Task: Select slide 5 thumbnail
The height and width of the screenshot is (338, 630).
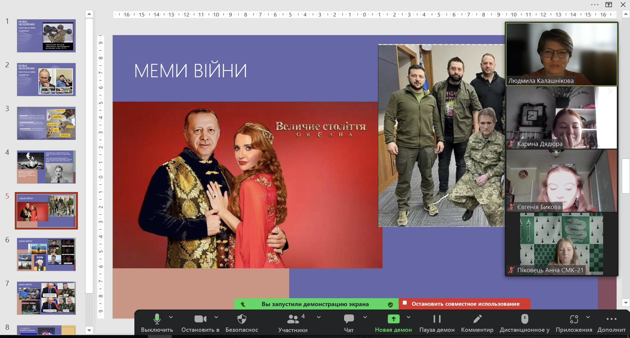Action: tap(46, 211)
